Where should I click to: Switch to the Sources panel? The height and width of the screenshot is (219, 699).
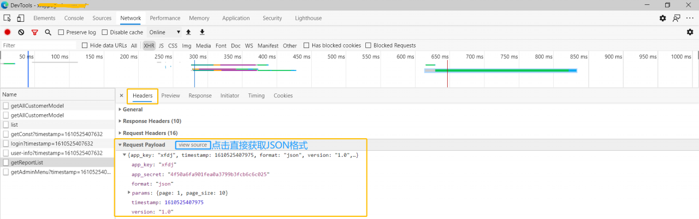[x=102, y=18]
